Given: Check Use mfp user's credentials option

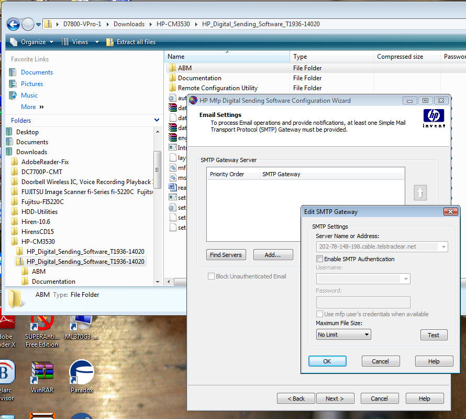Looking at the screenshot, I should click(320, 314).
